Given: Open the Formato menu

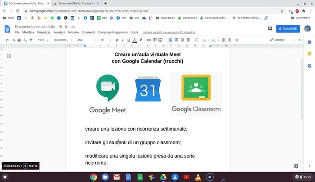Looking at the screenshot, I should [x=73, y=32].
